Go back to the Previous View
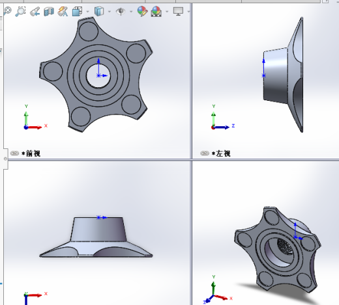The image size is (339, 305). click(x=35, y=12)
